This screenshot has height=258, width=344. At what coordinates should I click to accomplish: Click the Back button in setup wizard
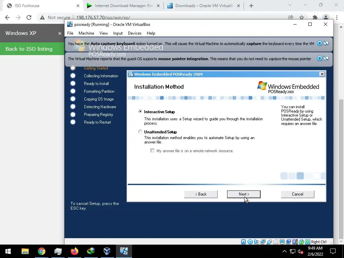coord(201,194)
